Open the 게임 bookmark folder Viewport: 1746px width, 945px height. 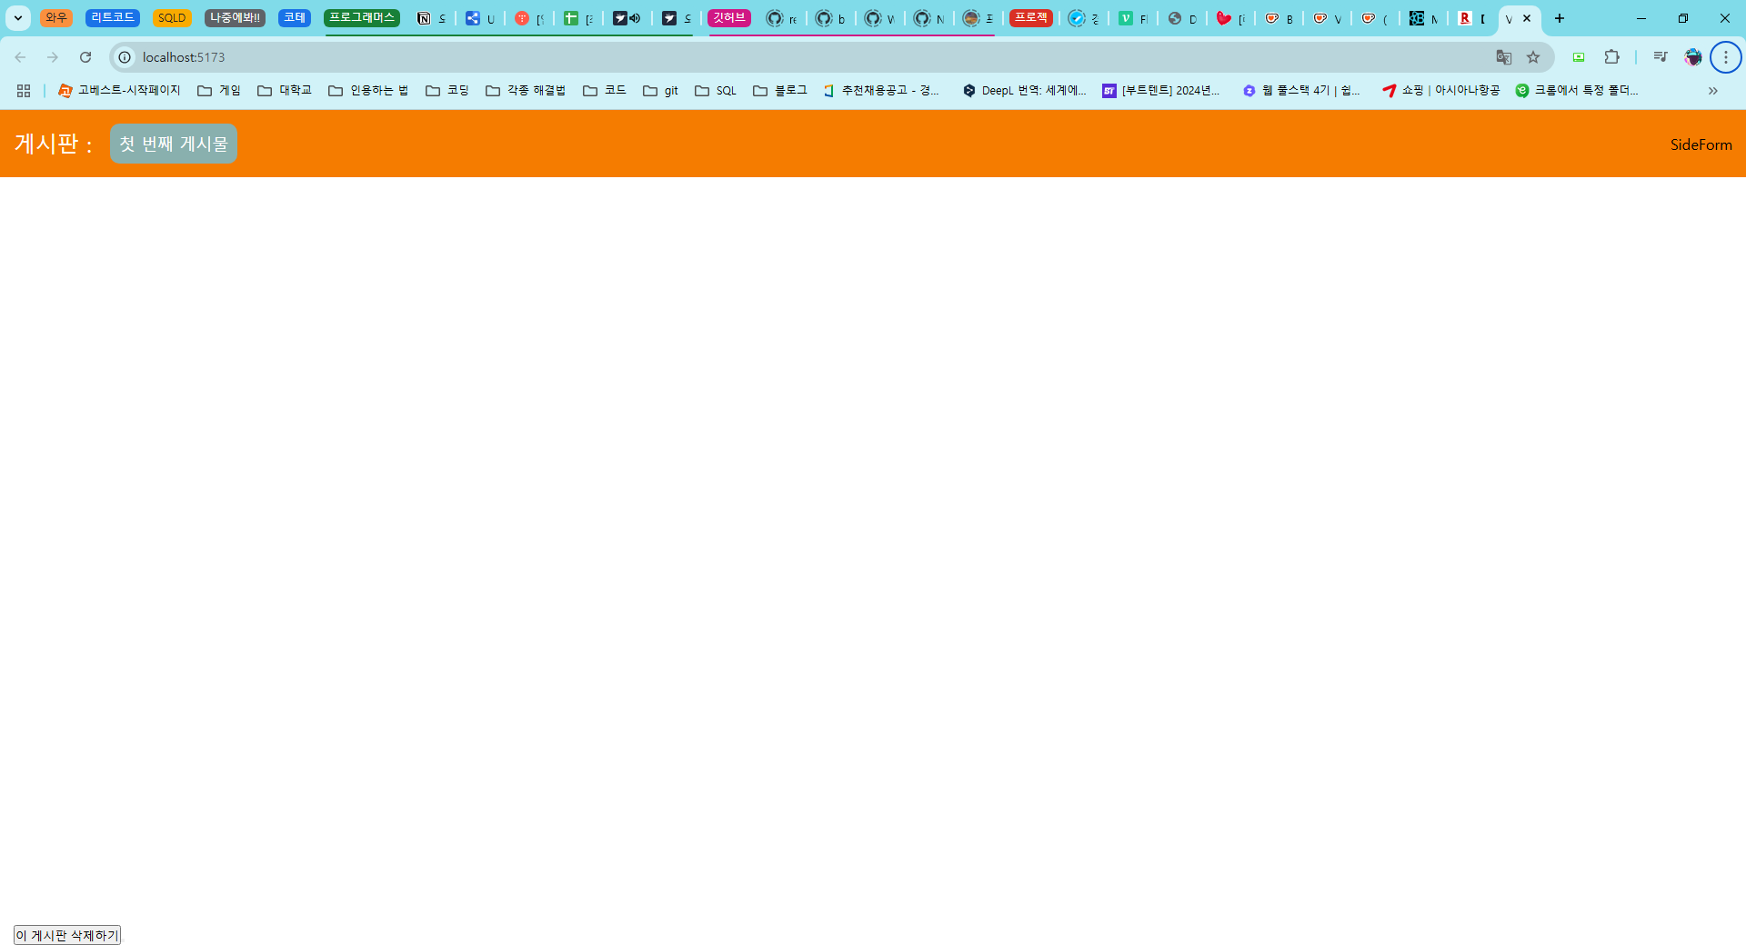219,91
